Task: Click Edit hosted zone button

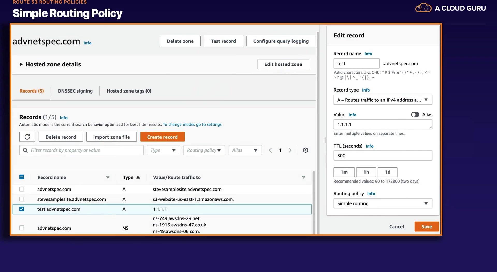Action: (283, 64)
